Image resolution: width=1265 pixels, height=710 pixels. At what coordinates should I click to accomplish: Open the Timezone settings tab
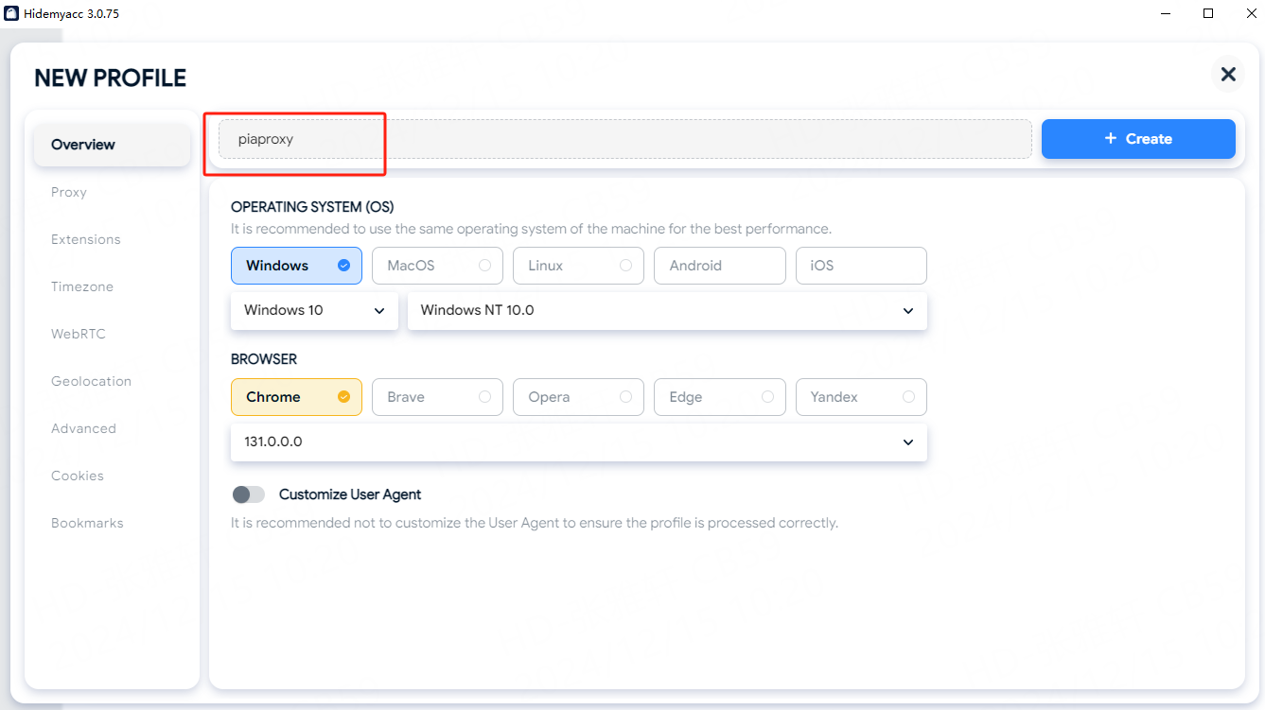pos(82,286)
